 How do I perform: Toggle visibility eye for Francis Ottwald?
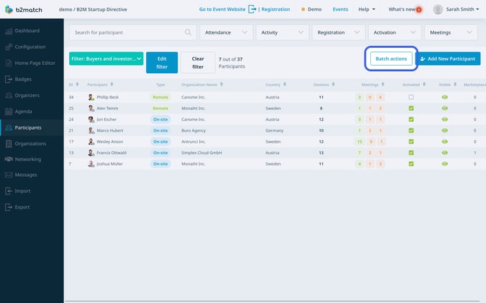(x=445, y=153)
